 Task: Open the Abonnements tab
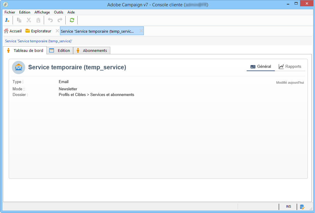[x=92, y=50]
